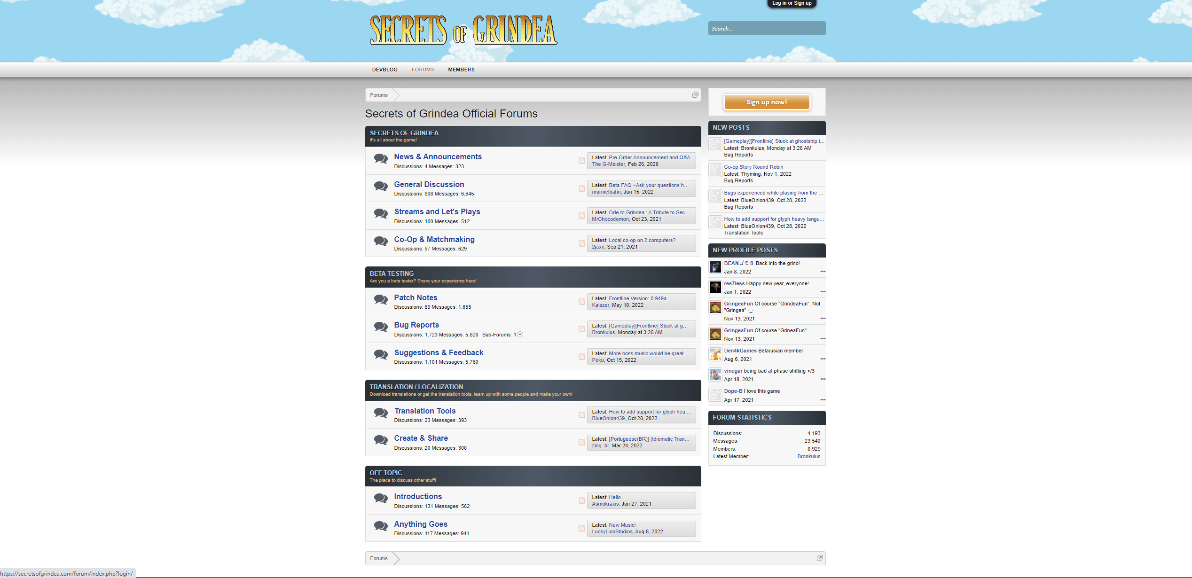Open Suggestions & Feedback forum
Image resolution: width=1192 pixels, height=578 pixels.
[439, 352]
